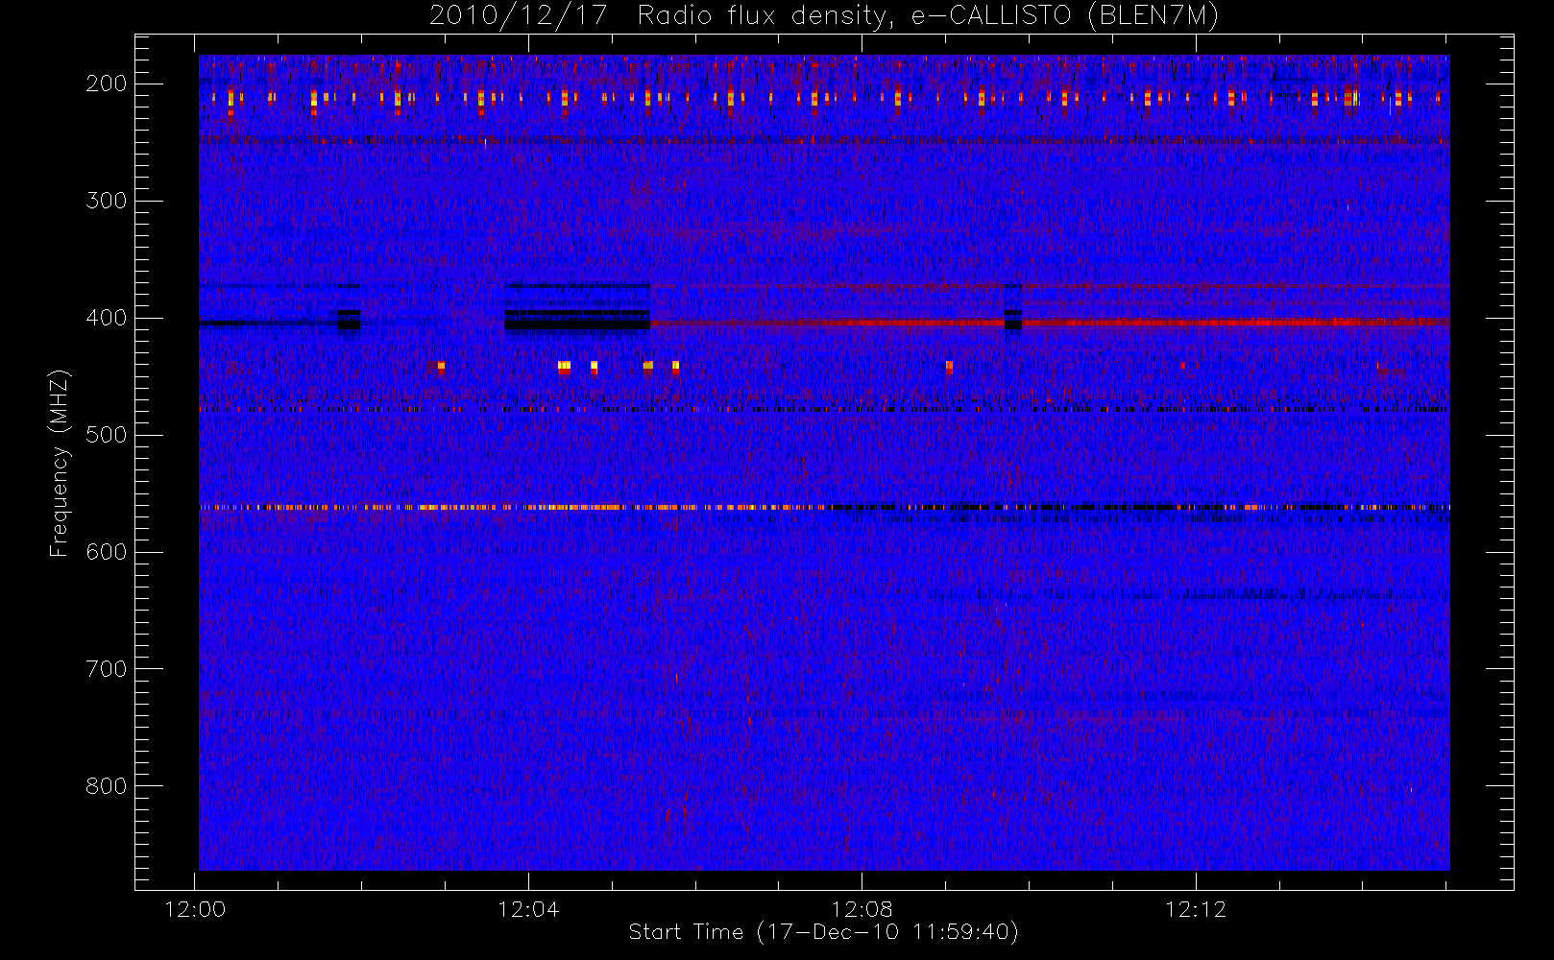Click the 200 frequency axis label

tap(107, 84)
